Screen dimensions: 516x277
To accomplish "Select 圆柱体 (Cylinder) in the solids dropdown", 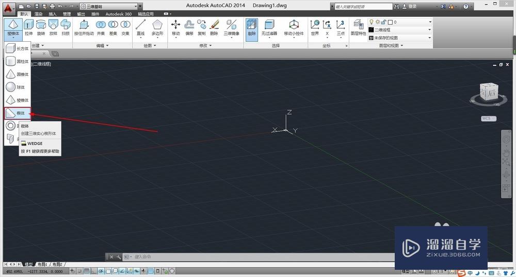I will pyautogui.click(x=18, y=61).
